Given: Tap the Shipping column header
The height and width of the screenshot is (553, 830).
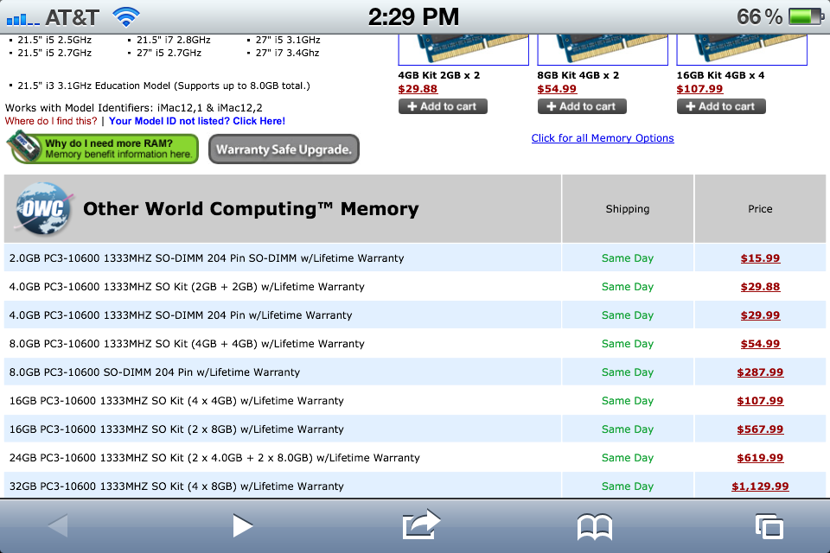Looking at the screenshot, I should (x=628, y=209).
